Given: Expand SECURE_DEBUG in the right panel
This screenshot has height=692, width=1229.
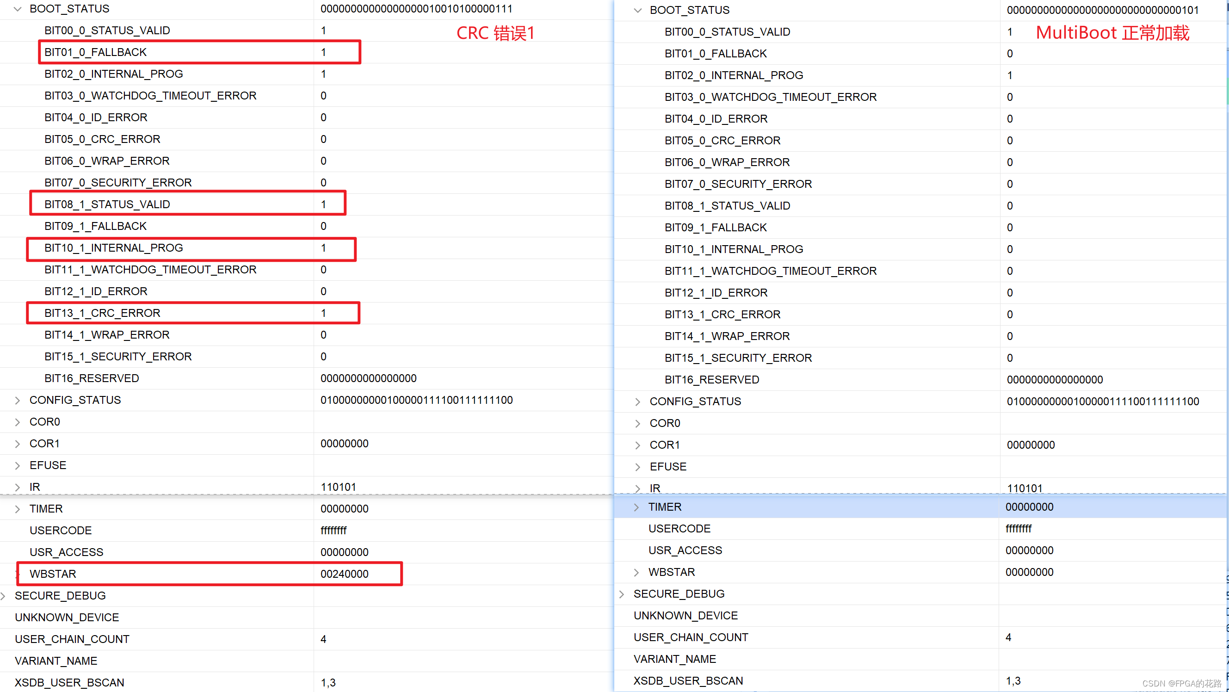Looking at the screenshot, I should 622,594.
